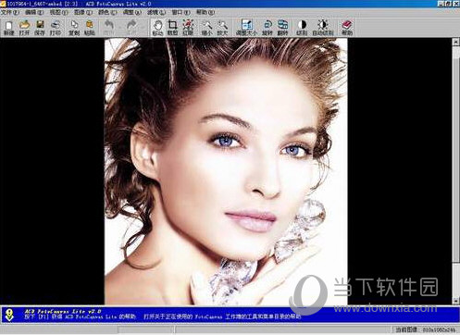The width and height of the screenshot is (460, 335).
Task: Open the Adjust (调整) menu
Action: click(132, 12)
